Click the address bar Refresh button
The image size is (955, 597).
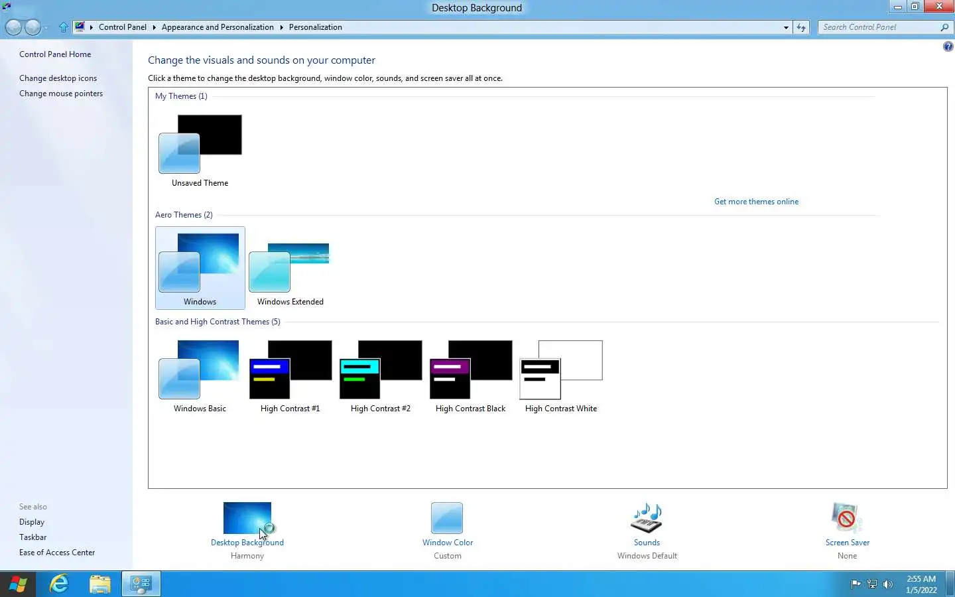[x=801, y=27]
